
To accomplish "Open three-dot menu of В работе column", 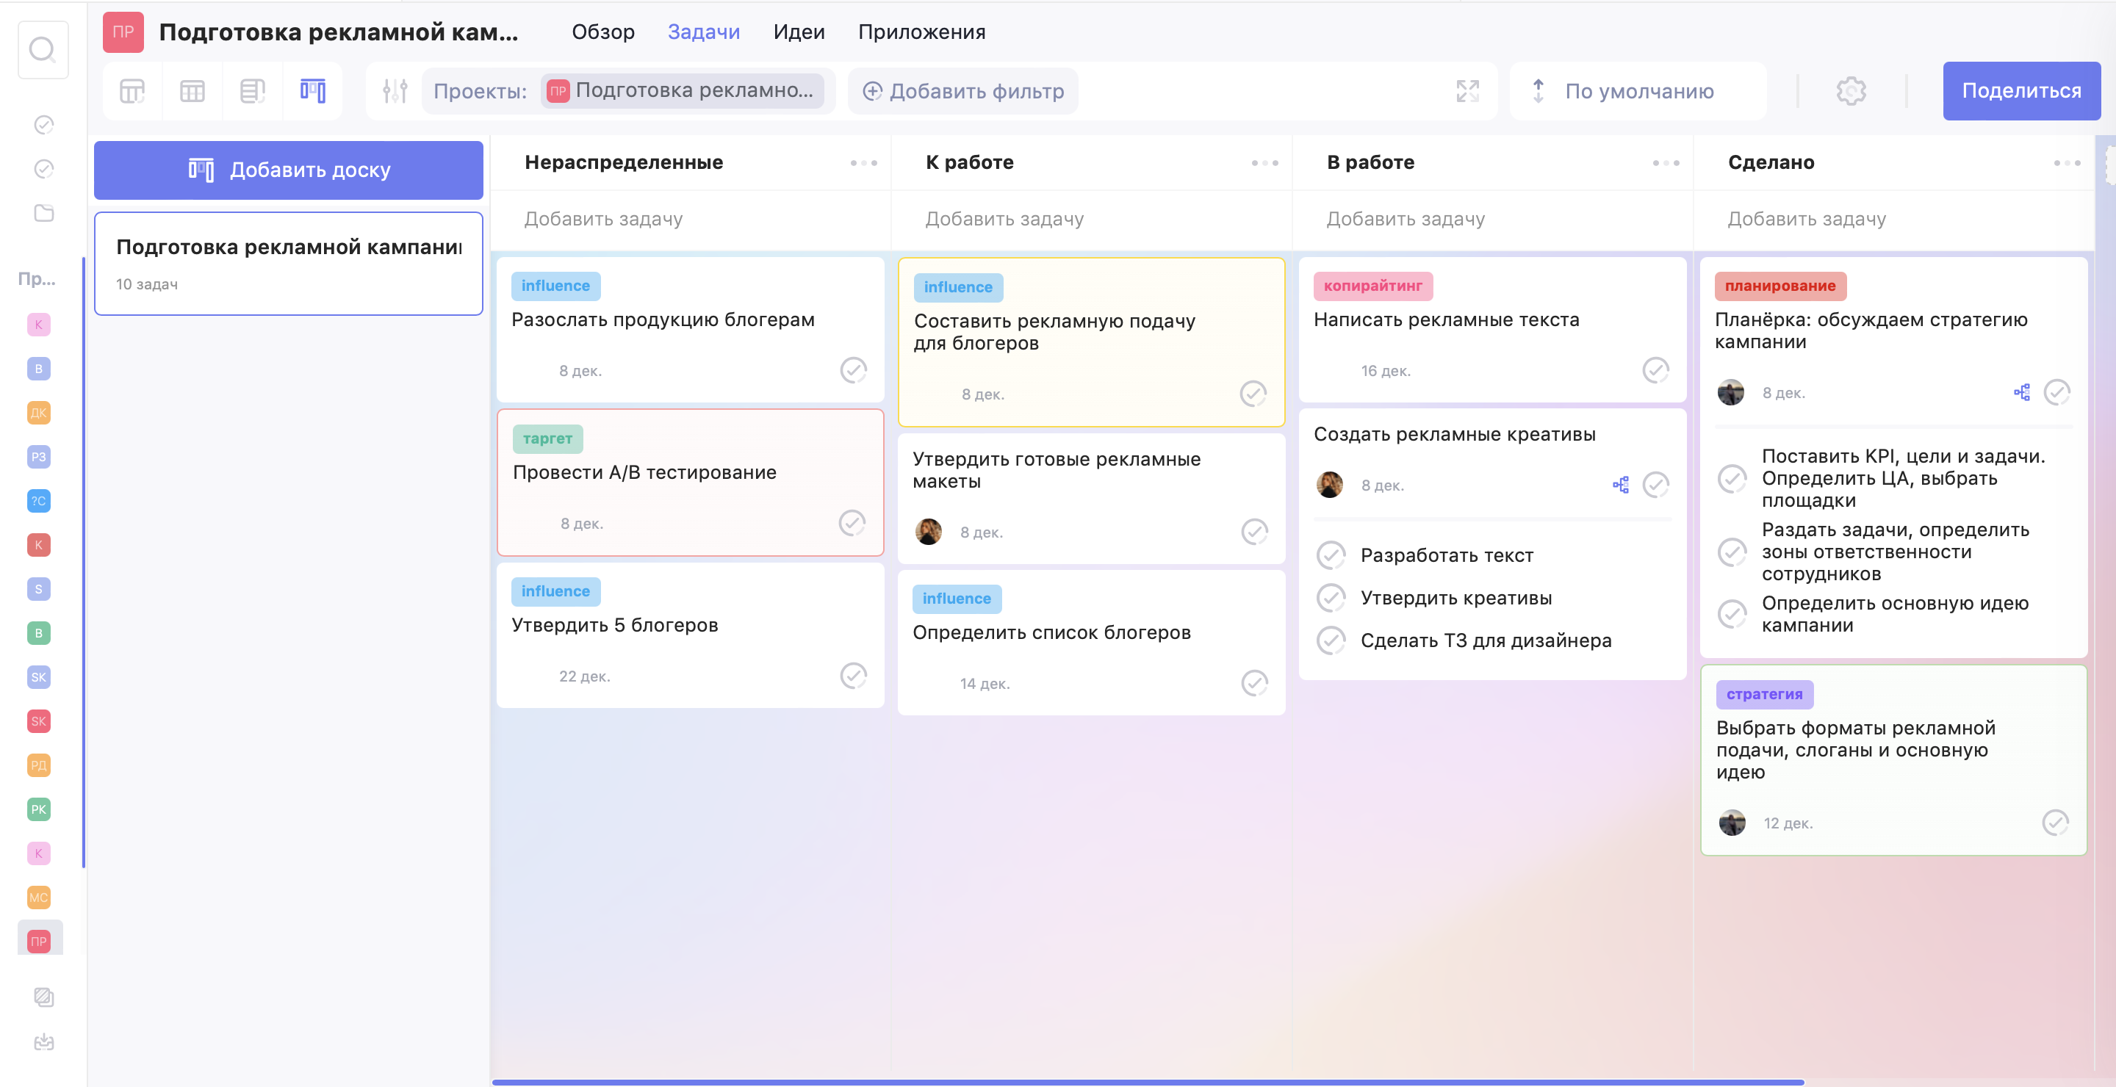I will pyautogui.click(x=1665, y=162).
